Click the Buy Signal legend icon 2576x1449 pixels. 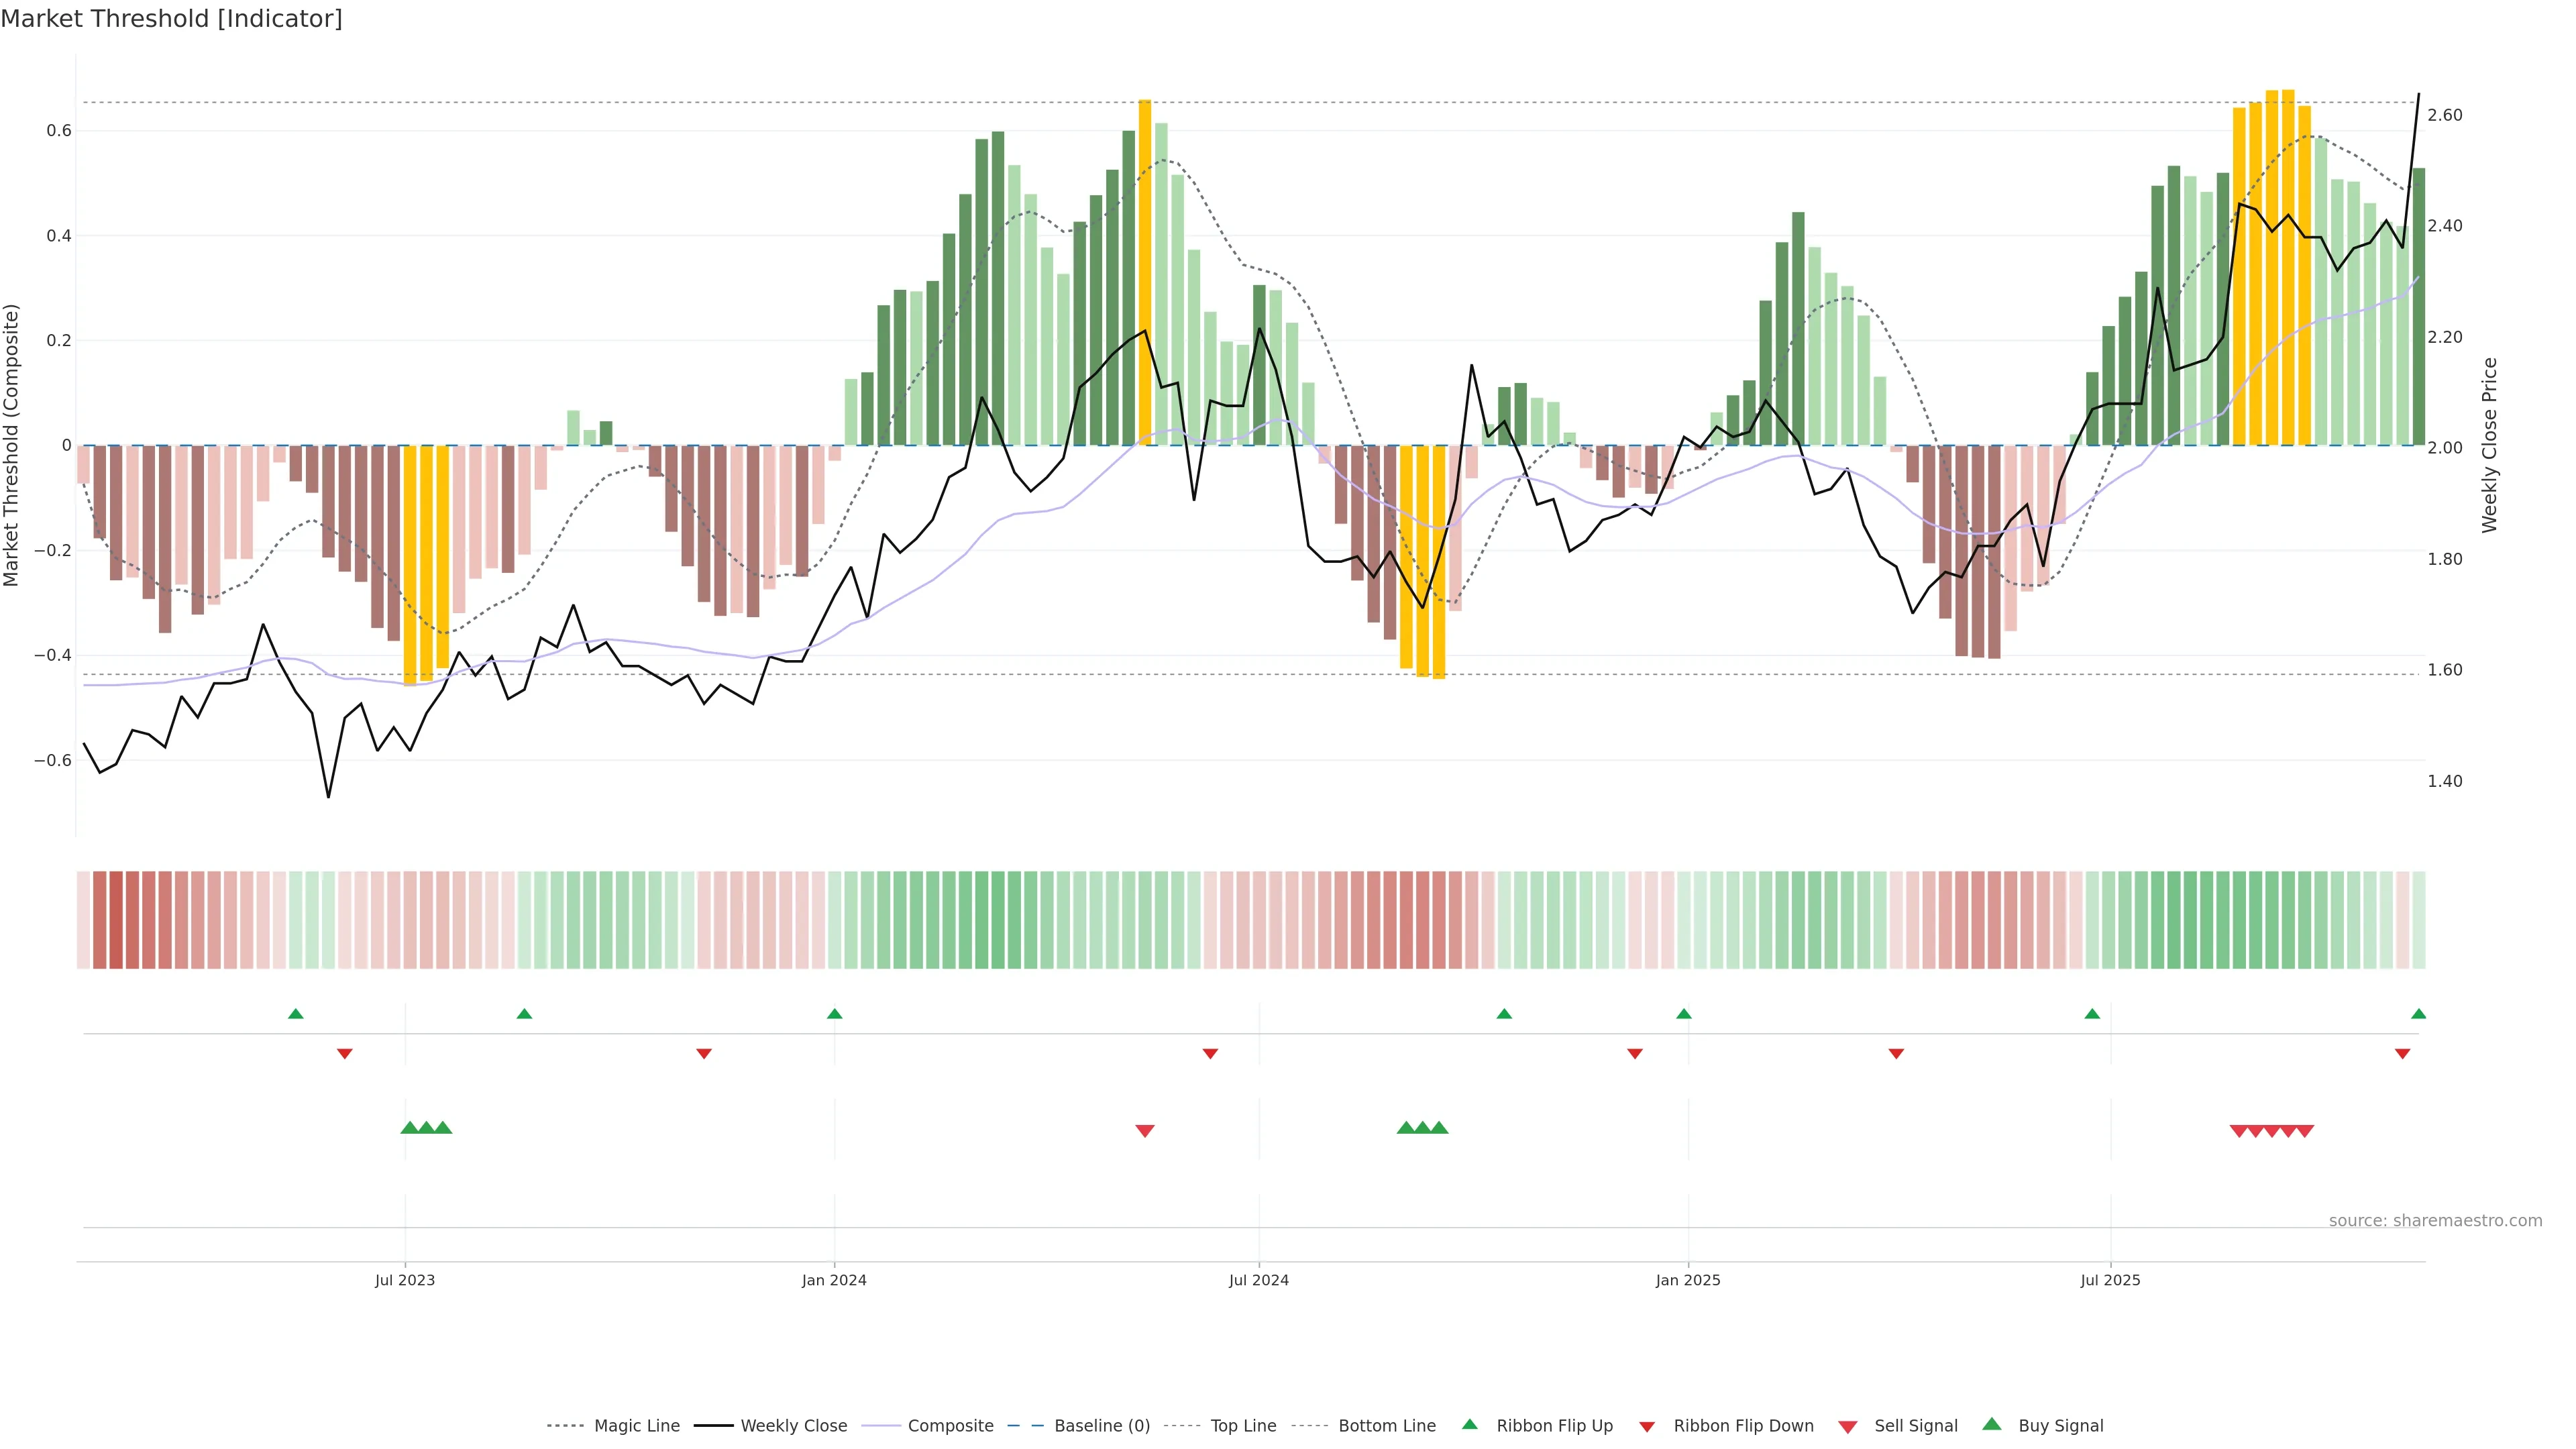[1992, 1425]
